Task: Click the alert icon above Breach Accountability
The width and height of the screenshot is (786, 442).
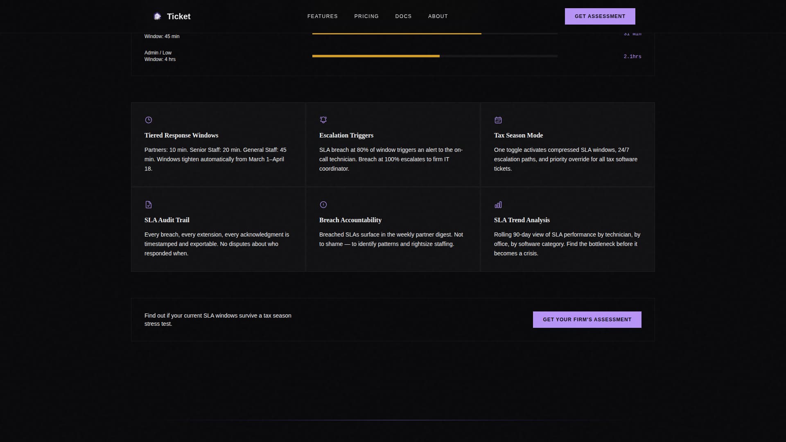Action: pos(323,204)
